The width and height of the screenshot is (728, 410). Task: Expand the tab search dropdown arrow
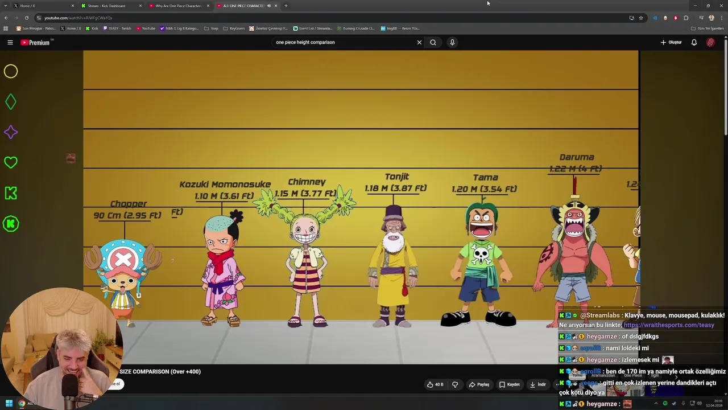click(6, 6)
